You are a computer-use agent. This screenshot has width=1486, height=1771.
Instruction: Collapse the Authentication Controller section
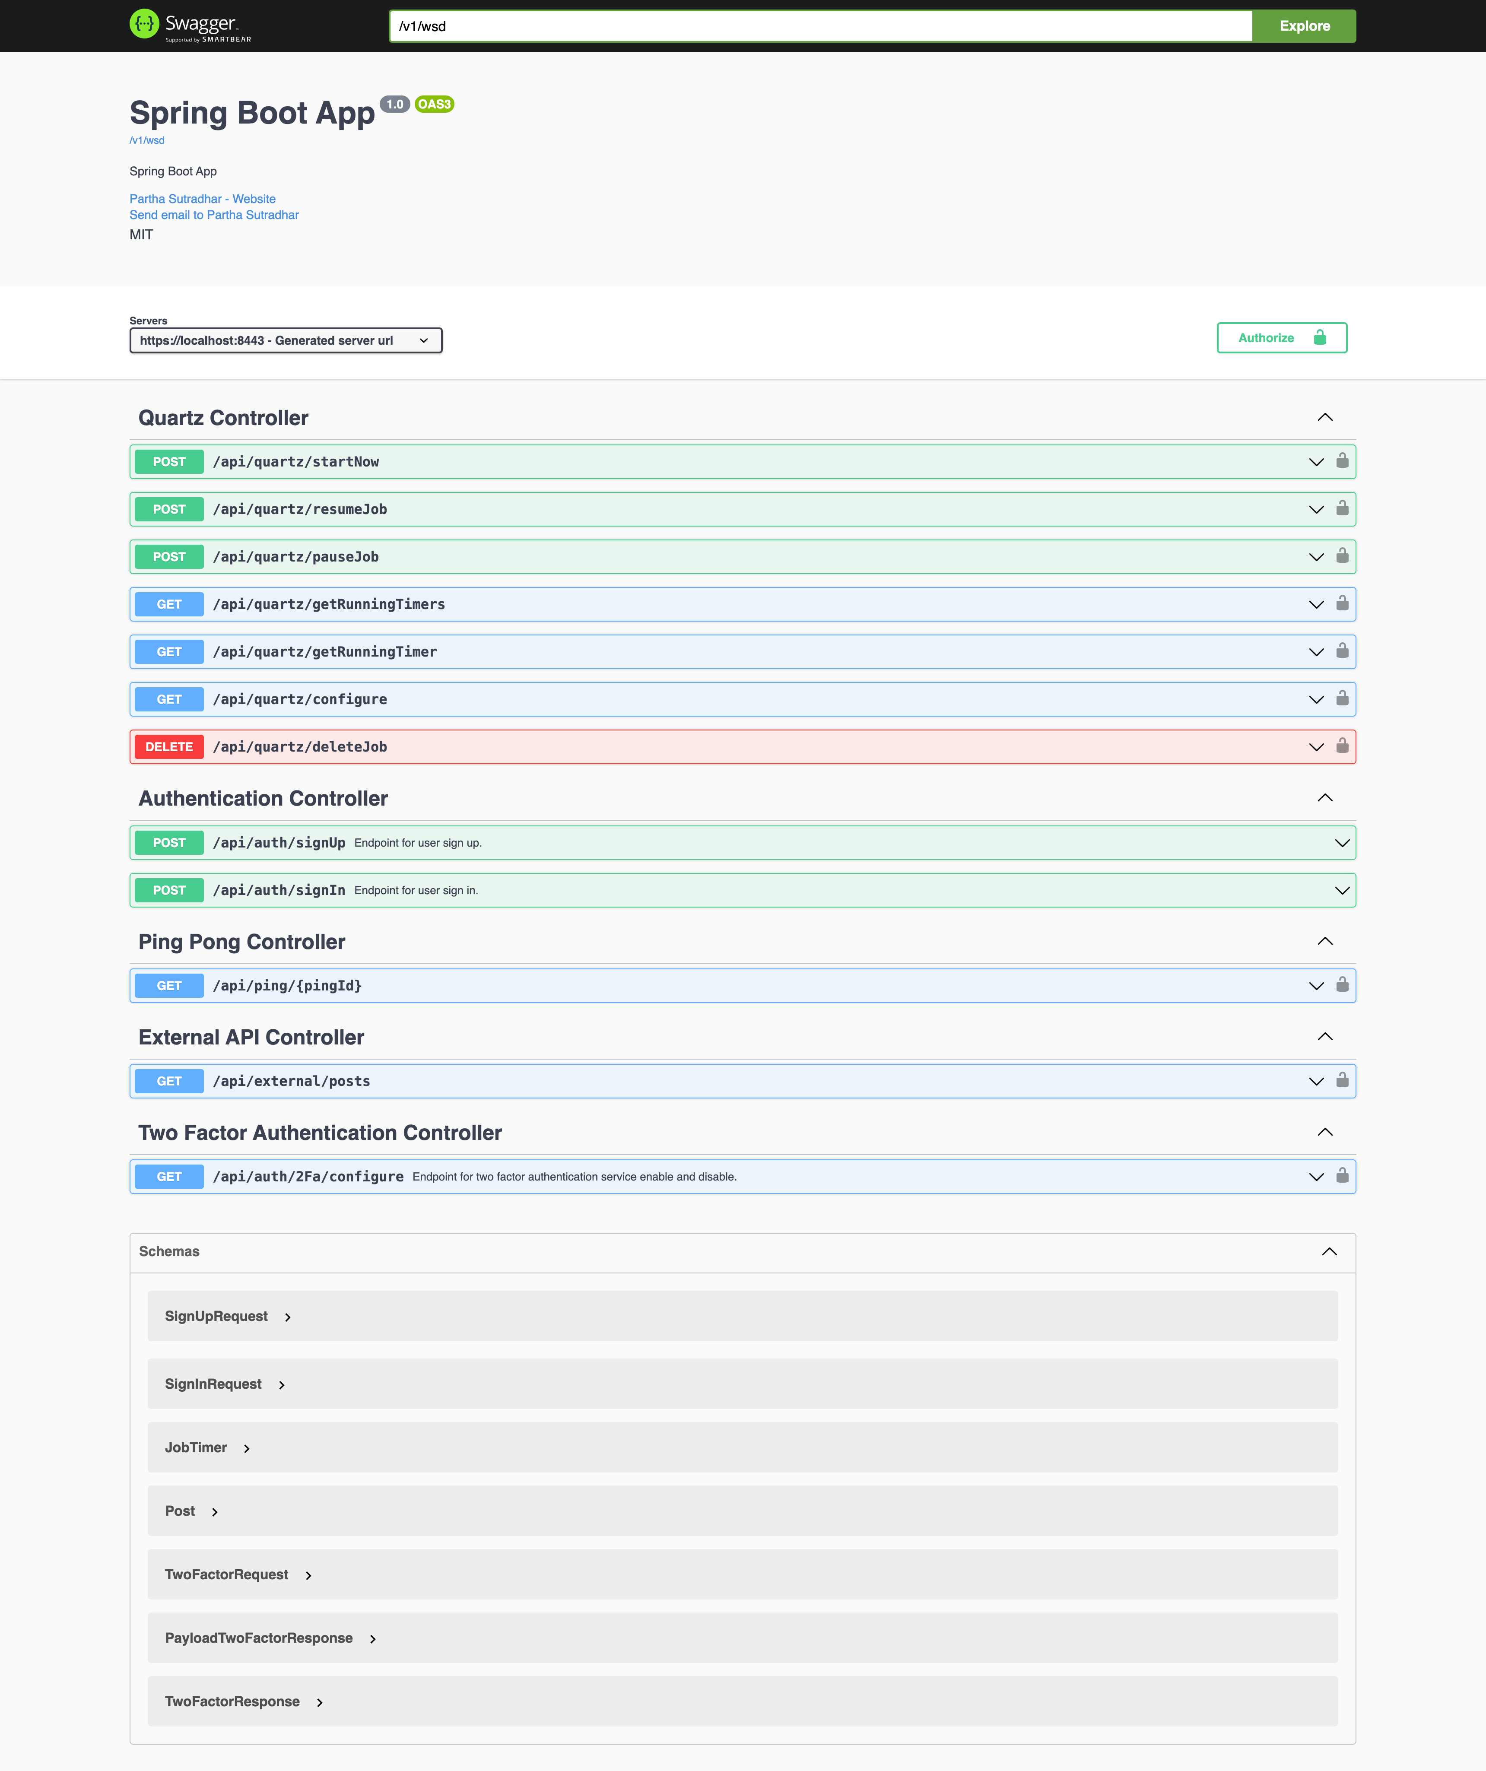click(x=1325, y=798)
